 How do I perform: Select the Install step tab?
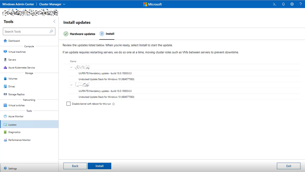click(107, 34)
